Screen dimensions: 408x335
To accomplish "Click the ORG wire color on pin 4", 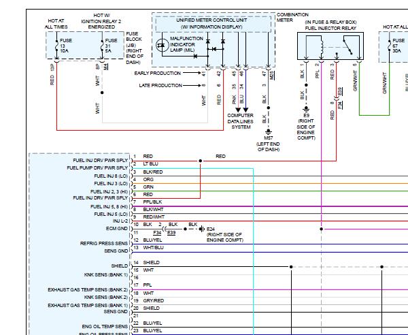I will (148, 180).
